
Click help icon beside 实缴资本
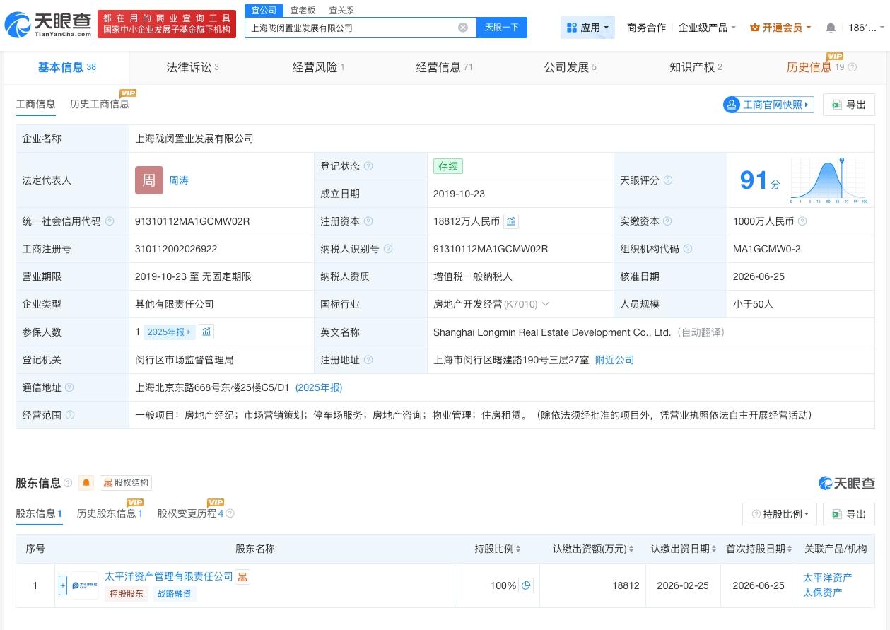coord(668,221)
